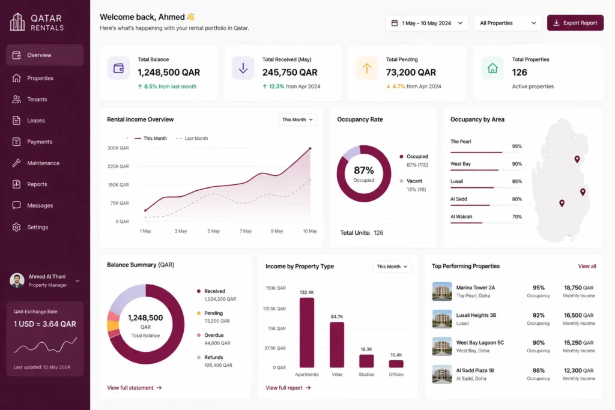Viewport: 615px width, 410px height.
Task: Click the Properties house icon in sidebar
Action: tap(16, 78)
